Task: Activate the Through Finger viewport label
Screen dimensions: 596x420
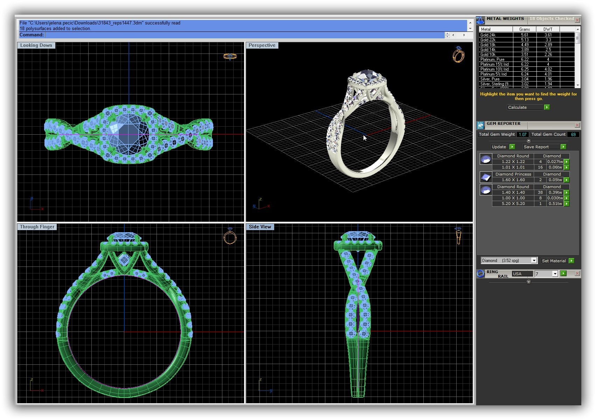Action: point(37,227)
